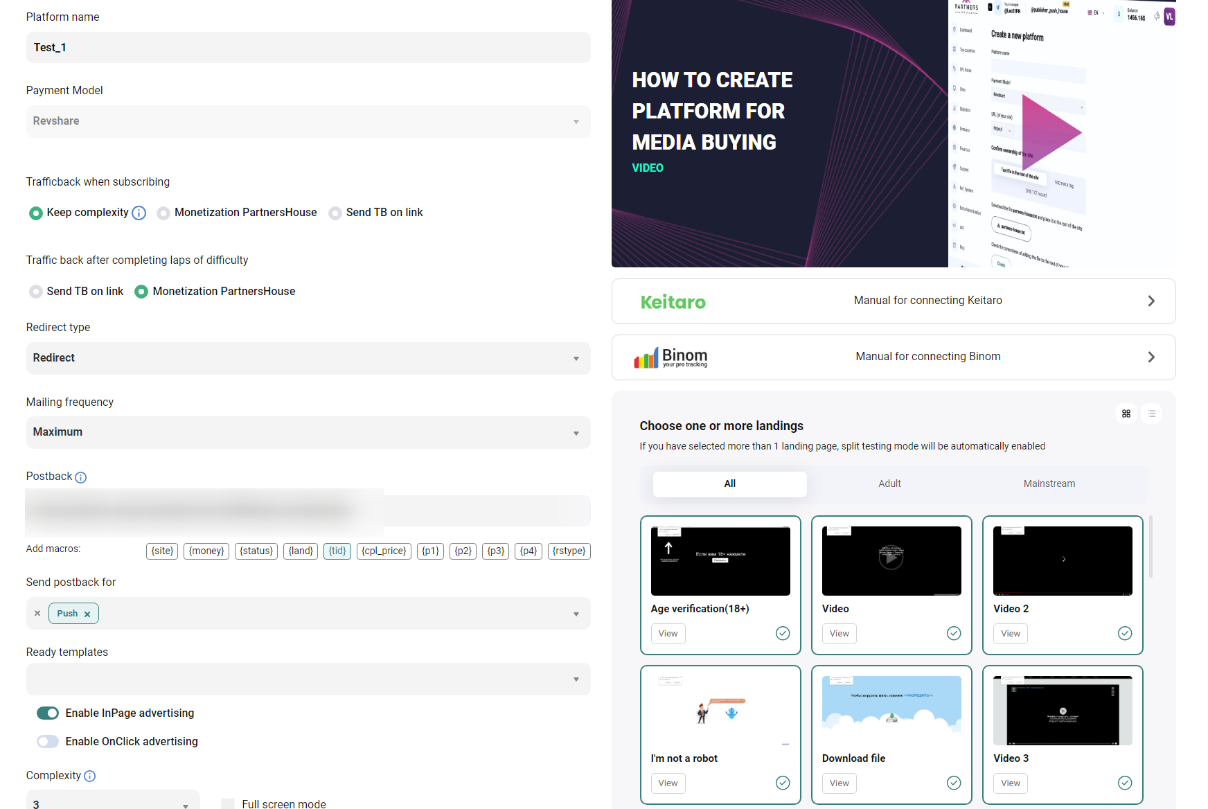This screenshot has height=809, width=1208.
Task: Switch landings to list view
Action: (1151, 414)
